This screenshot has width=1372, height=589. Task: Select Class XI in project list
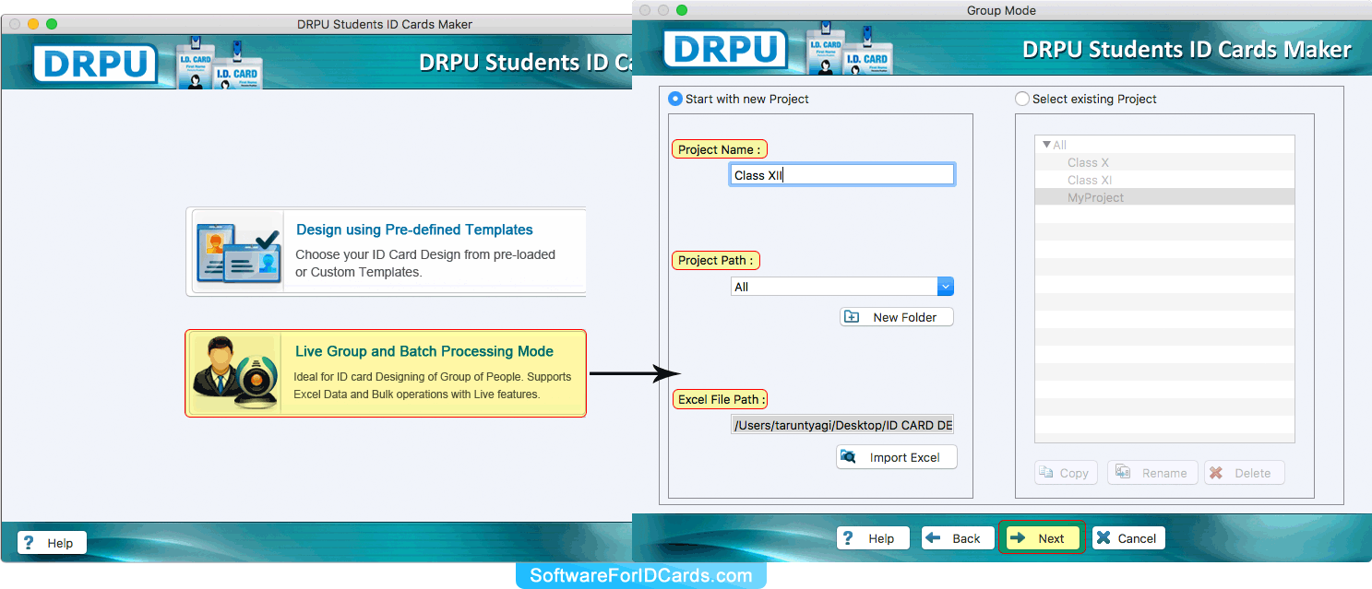[x=1164, y=180]
